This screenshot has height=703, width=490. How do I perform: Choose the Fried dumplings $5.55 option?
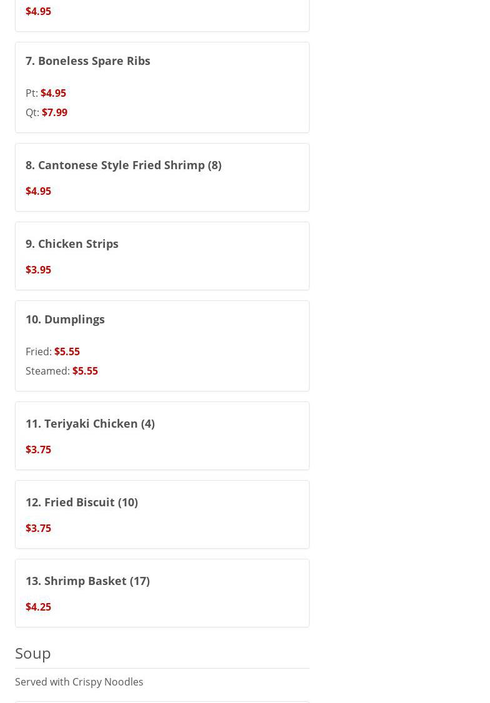click(x=67, y=351)
